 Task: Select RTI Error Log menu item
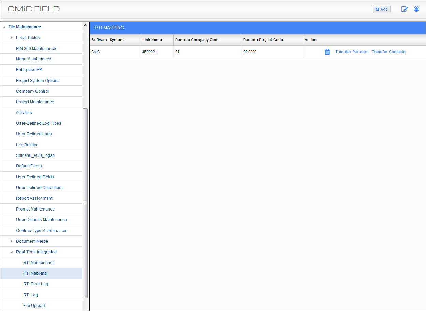tap(35, 284)
